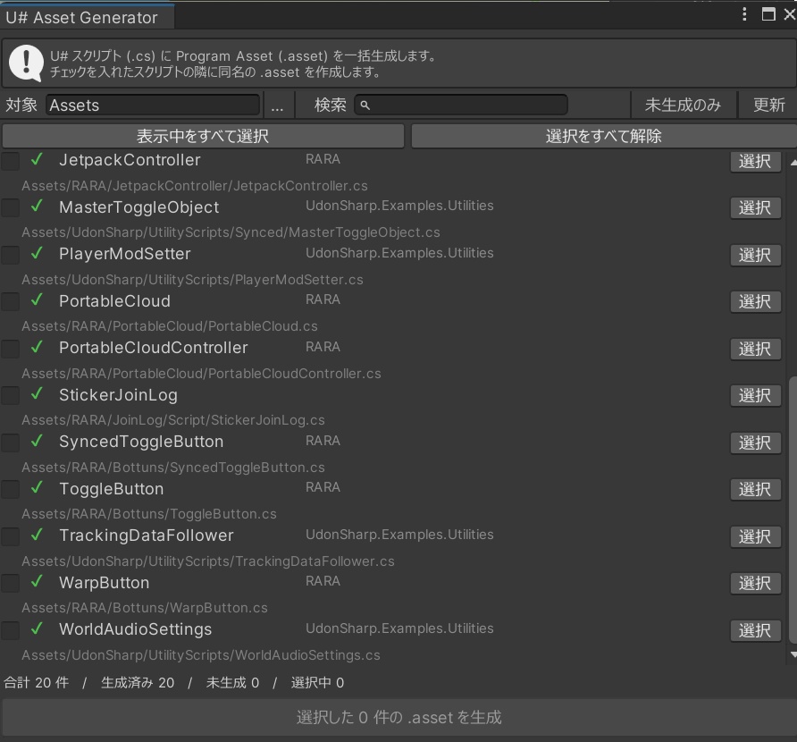This screenshot has height=742, width=797.
Task: Click 選択 button for ToggleButton
Action: coord(755,490)
